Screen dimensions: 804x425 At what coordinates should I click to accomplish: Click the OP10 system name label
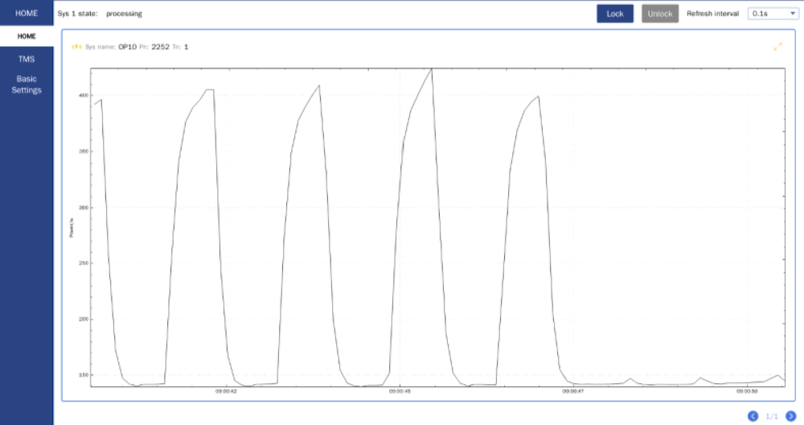coord(127,47)
